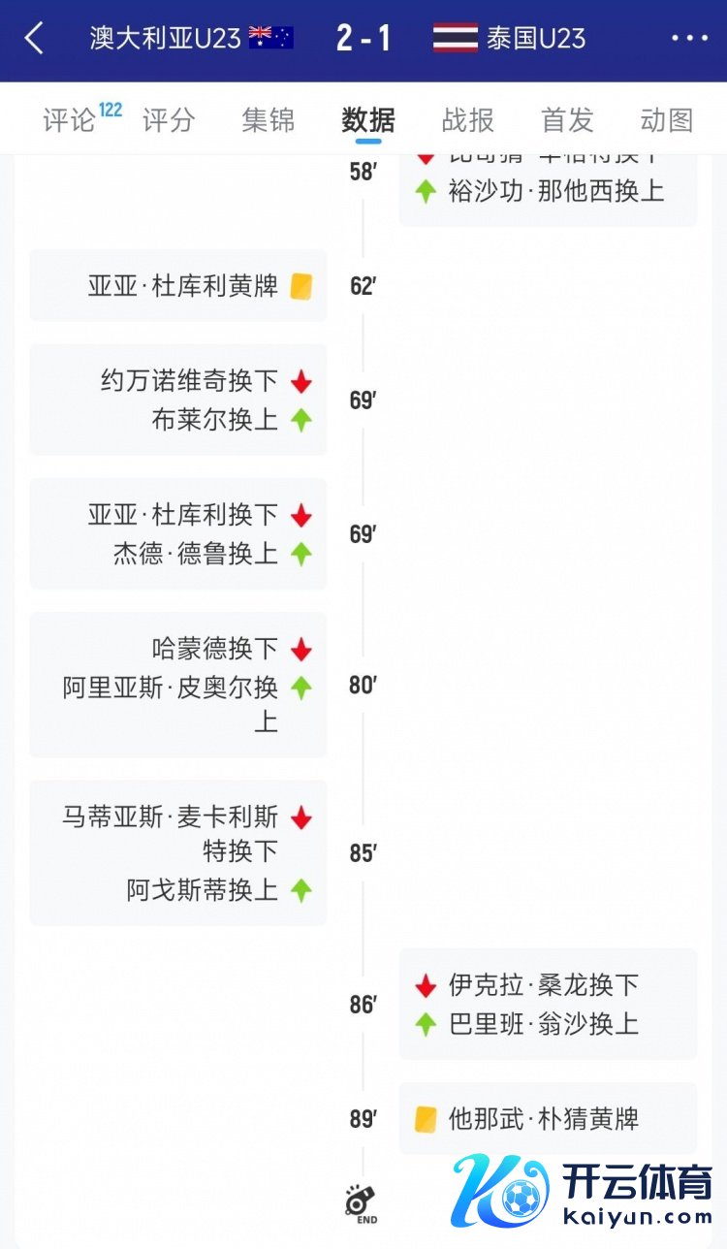Select the 首发 lineup tab
This screenshot has height=1249, width=727.
pos(567,120)
